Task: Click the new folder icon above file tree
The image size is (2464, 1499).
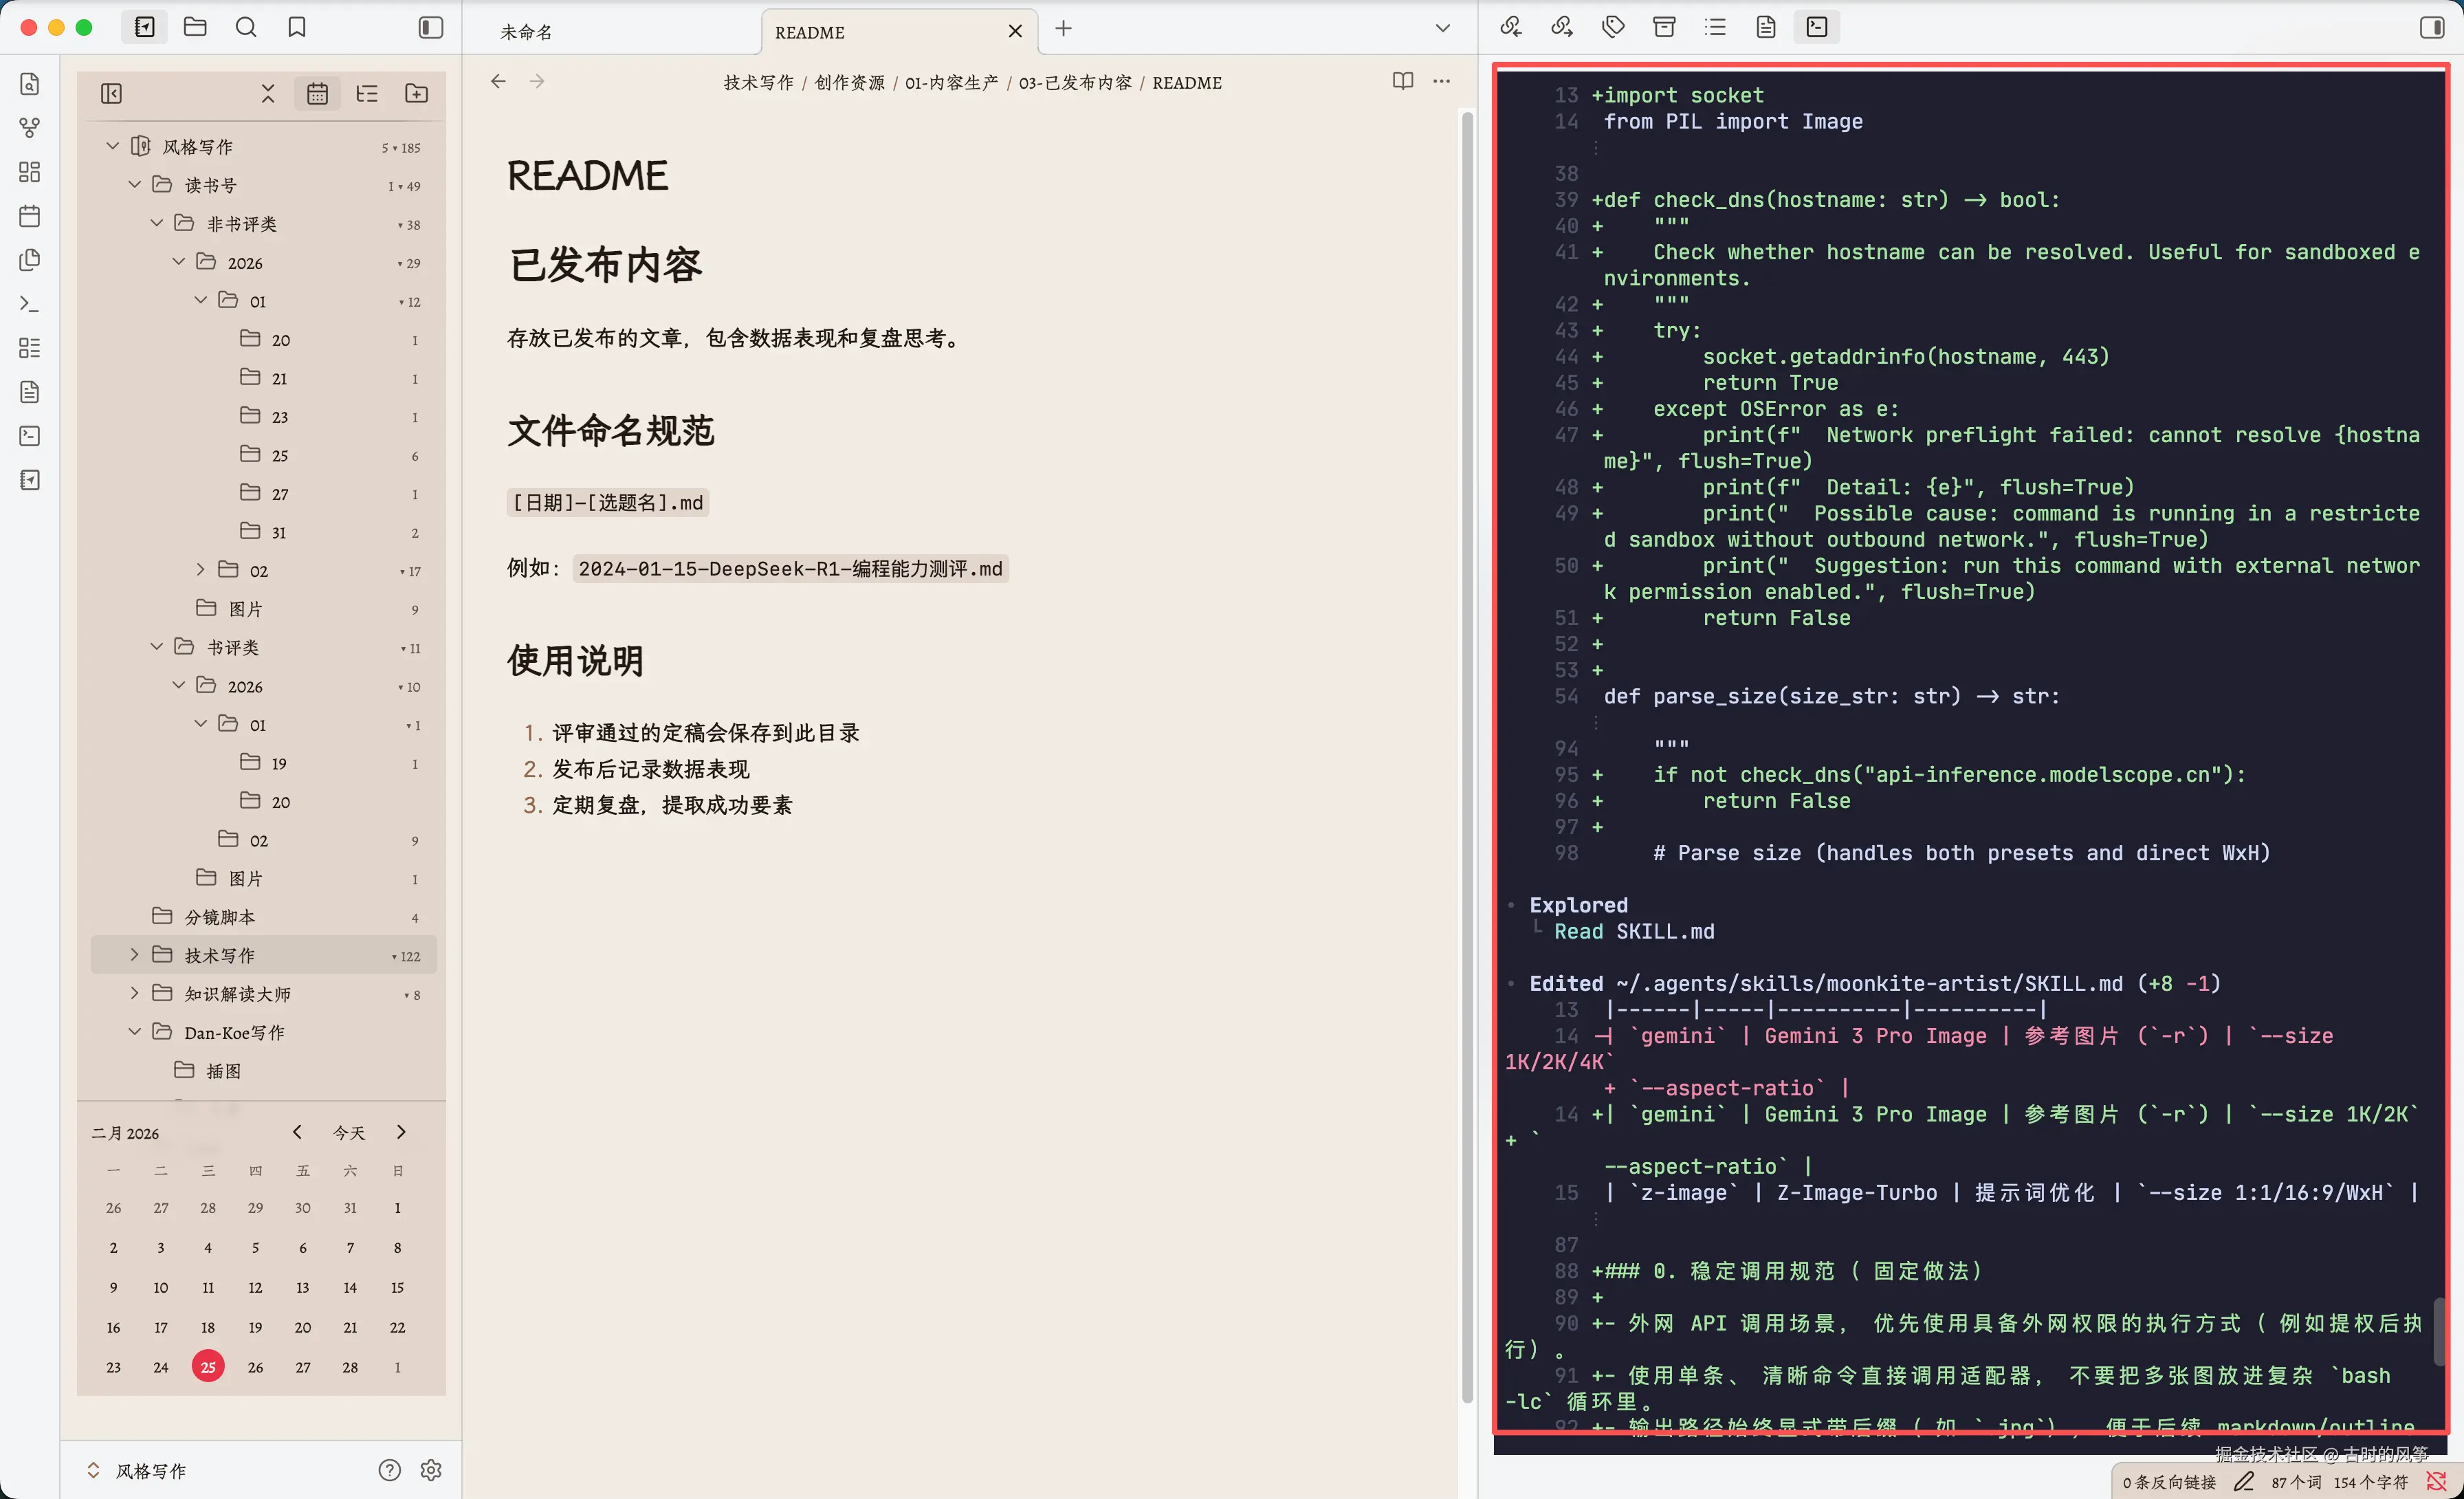Action: pyautogui.click(x=416, y=93)
